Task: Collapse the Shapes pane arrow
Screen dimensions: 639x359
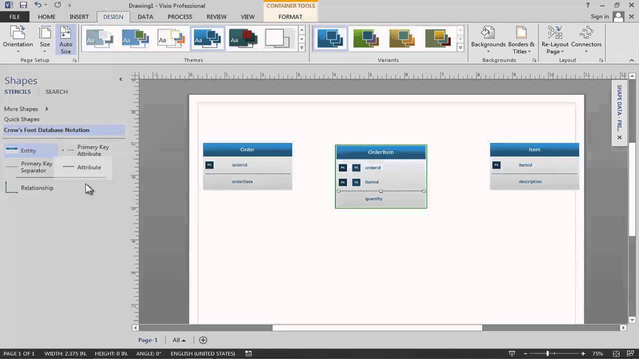Action: pos(120,79)
